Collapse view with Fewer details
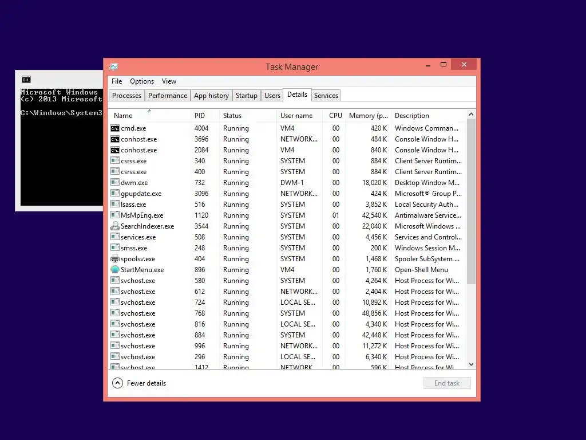586x440 pixels. [139, 383]
